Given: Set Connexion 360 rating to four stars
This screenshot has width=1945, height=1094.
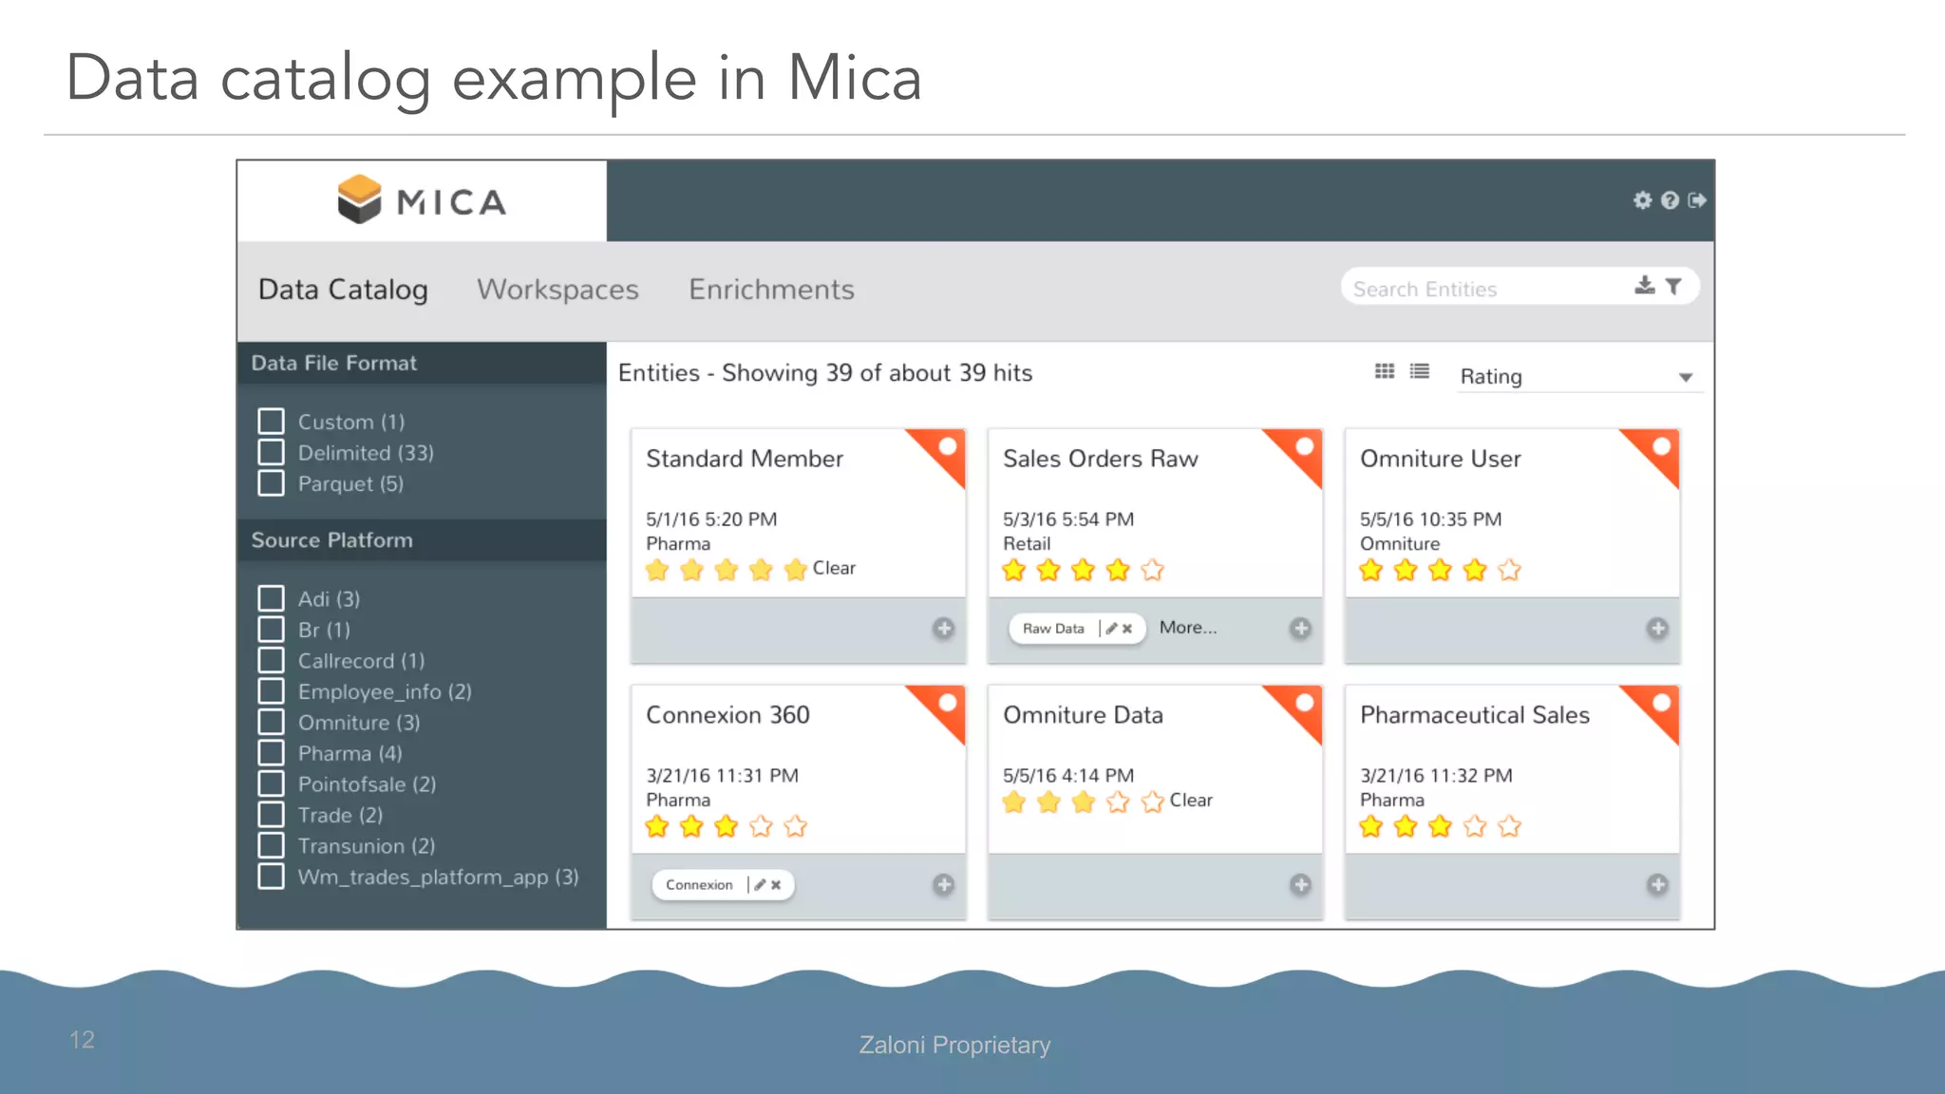Looking at the screenshot, I should click(x=761, y=826).
